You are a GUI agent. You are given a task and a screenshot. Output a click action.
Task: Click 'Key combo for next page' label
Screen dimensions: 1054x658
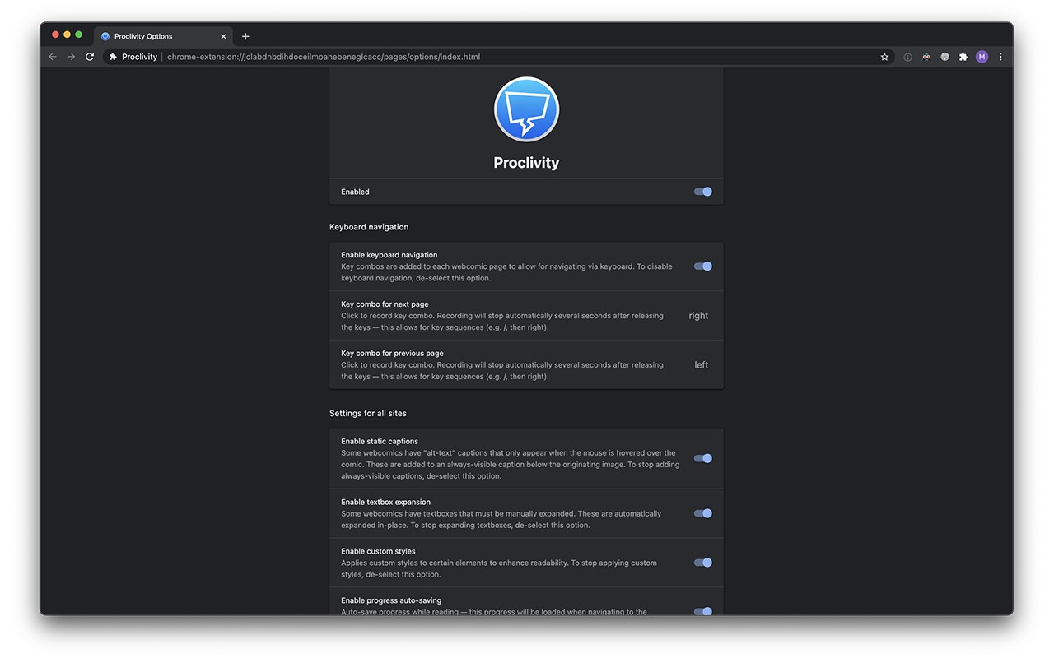coord(385,304)
